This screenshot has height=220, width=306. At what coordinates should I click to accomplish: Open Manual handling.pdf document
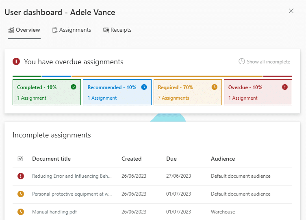click(x=54, y=212)
